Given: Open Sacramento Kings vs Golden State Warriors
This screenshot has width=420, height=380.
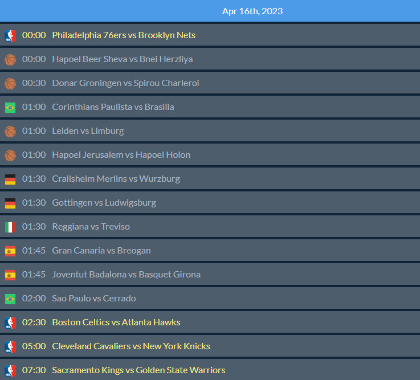Looking at the screenshot, I should [138, 370].
